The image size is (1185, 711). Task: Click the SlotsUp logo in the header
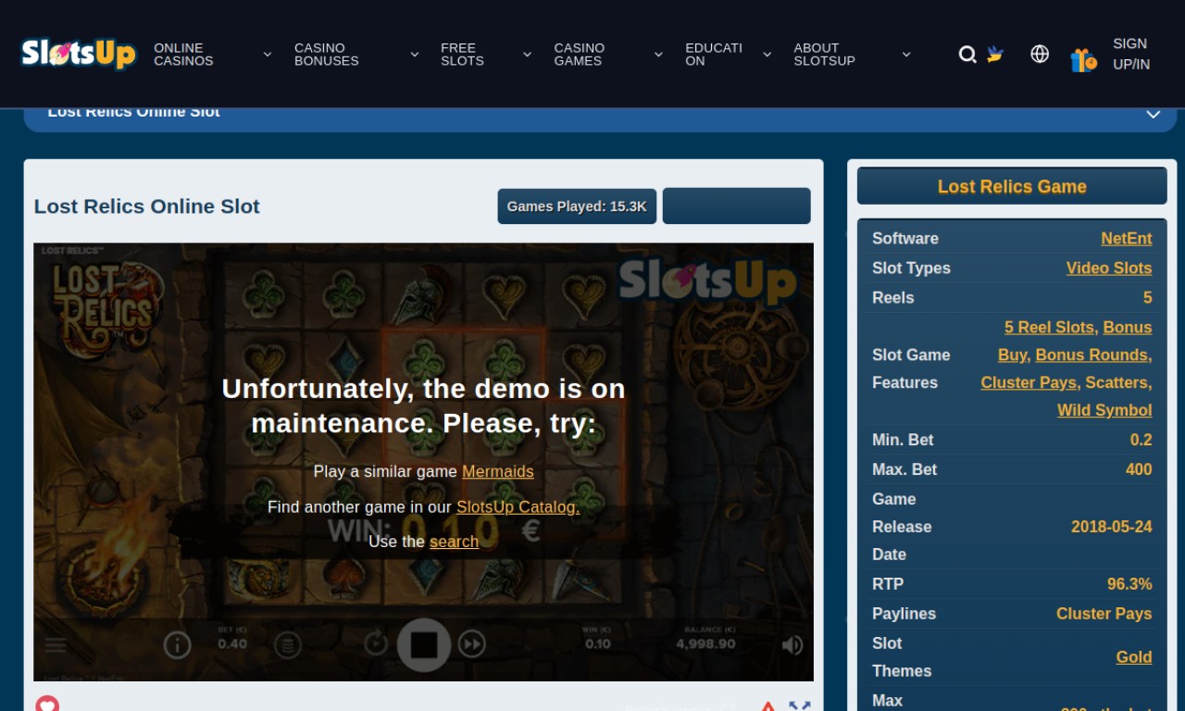79,54
